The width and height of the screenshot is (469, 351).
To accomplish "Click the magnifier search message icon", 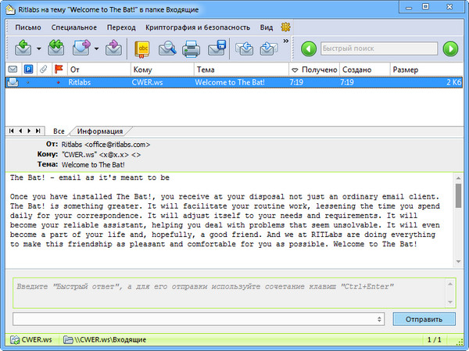I will pos(167,48).
